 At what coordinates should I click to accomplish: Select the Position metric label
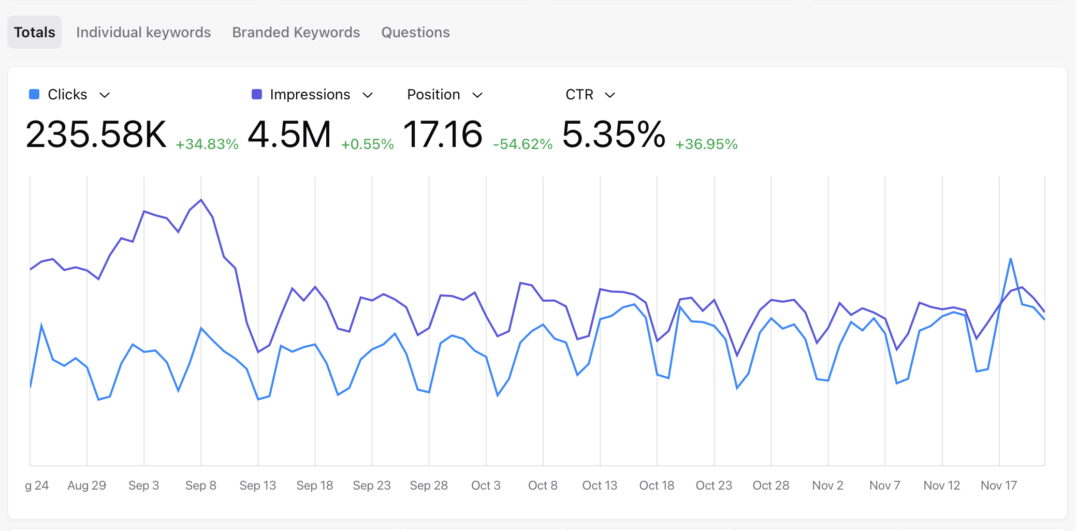coord(433,94)
